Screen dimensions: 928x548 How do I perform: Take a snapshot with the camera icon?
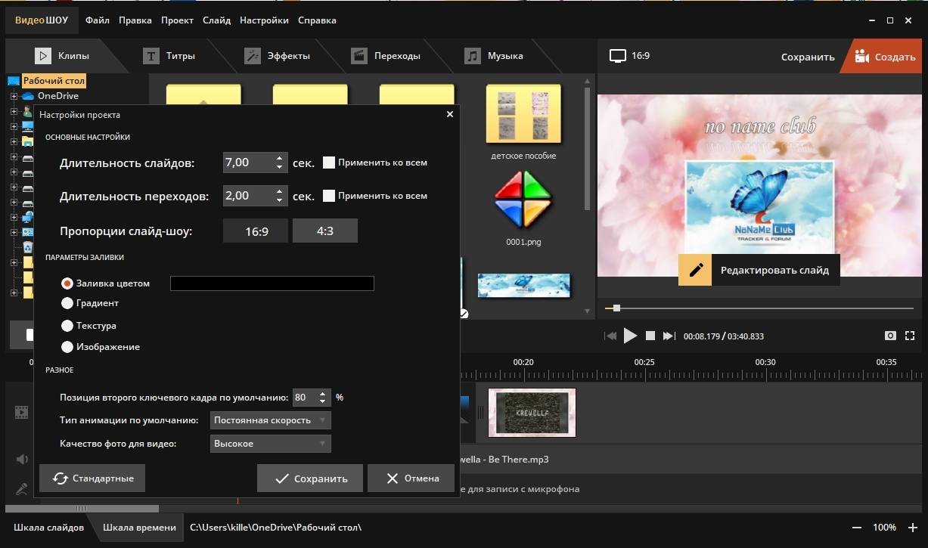(x=890, y=336)
